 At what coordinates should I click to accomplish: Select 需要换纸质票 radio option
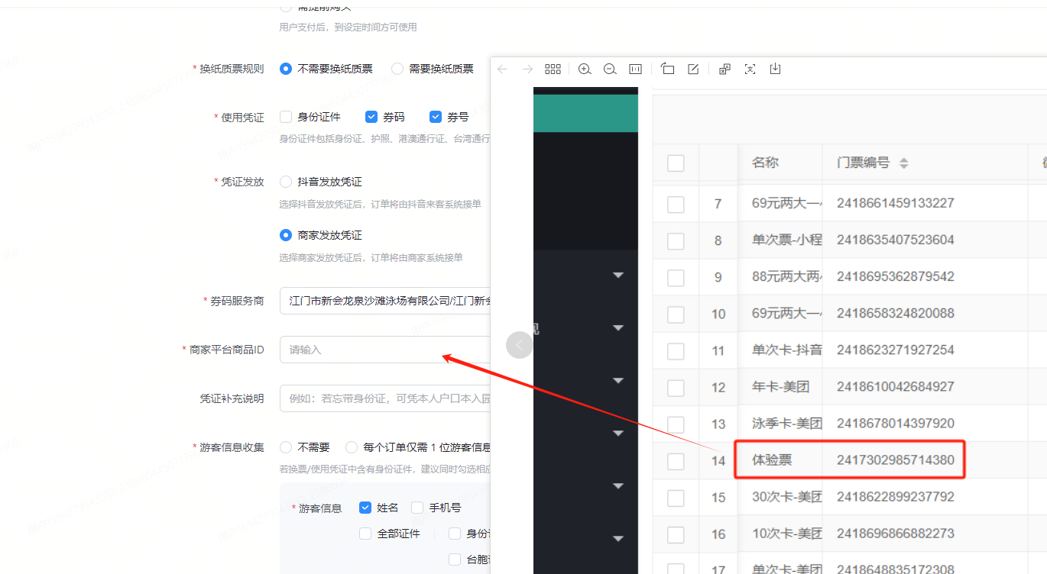(x=397, y=68)
